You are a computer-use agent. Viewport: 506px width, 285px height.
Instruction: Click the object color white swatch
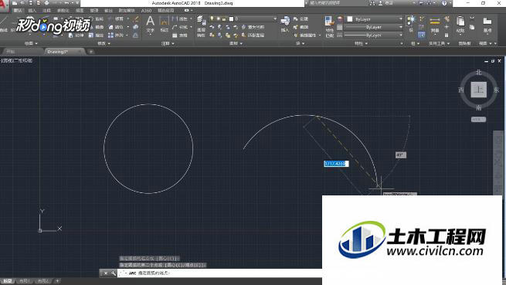click(x=350, y=19)
